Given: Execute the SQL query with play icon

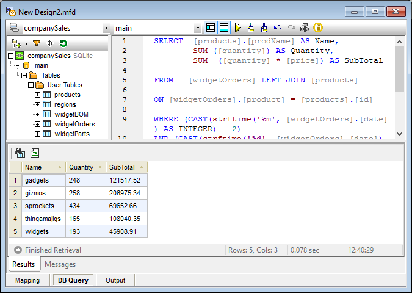Looking at the screenshot, I should pos(237,27).
